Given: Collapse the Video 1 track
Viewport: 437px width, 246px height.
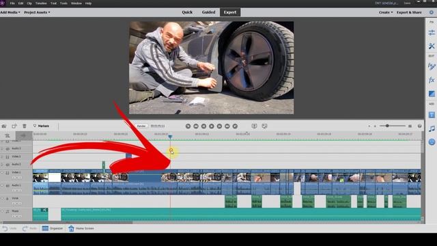Looking at the screenshot, I should click(2, 173).
